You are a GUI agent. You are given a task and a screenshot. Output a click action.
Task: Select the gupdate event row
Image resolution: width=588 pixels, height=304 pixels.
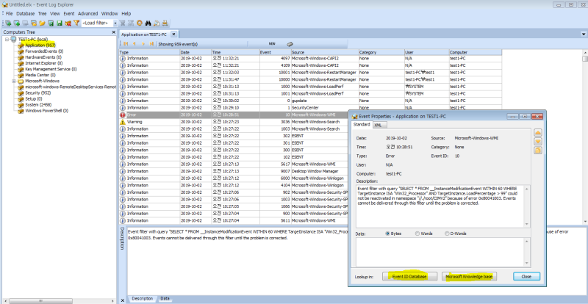coord(310,101)
